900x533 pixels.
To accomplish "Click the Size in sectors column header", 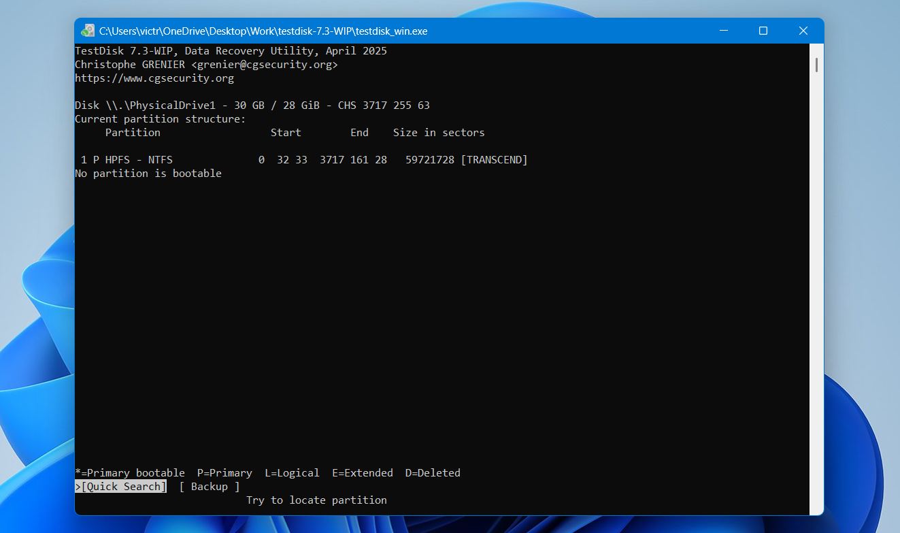I will (439, 133).
